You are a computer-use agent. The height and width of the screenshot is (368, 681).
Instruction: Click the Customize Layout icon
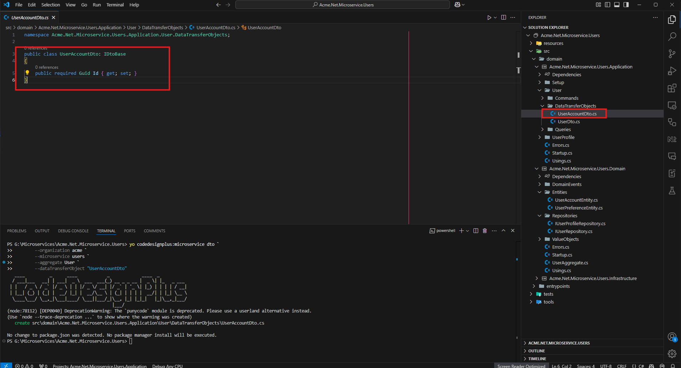[x=598, y=5]
